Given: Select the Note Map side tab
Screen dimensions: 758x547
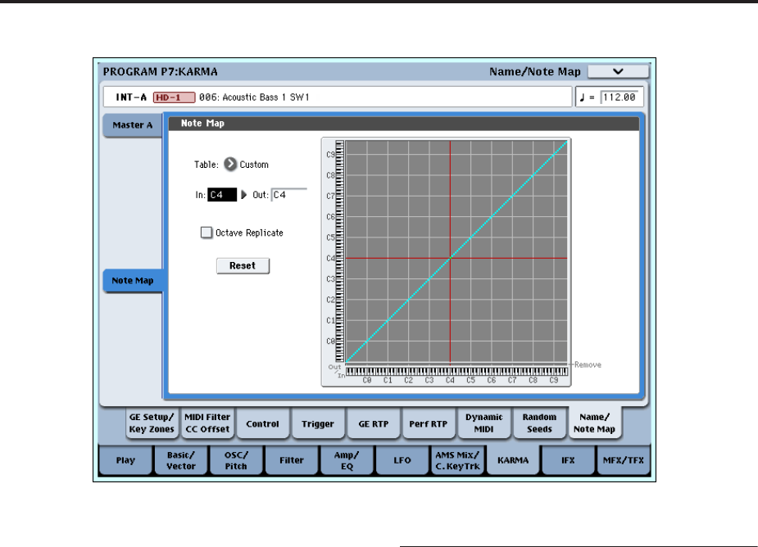Looking at the screenshot, I should click(x=132, y=280).
